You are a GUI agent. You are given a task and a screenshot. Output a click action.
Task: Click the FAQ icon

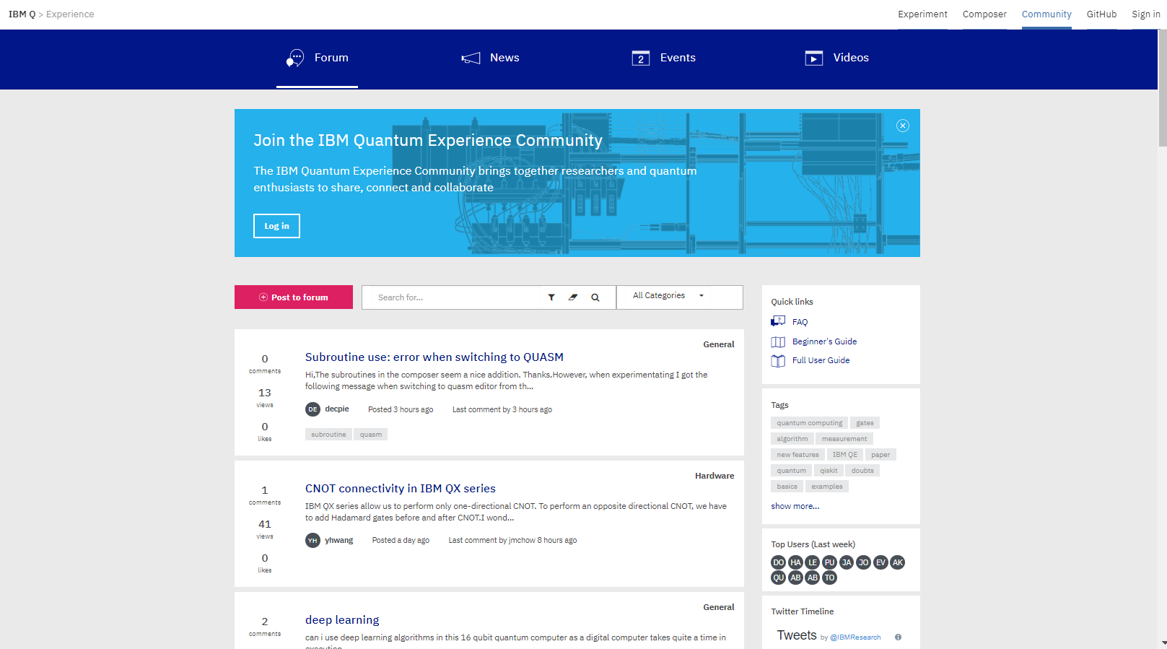[x=778, y=321]
